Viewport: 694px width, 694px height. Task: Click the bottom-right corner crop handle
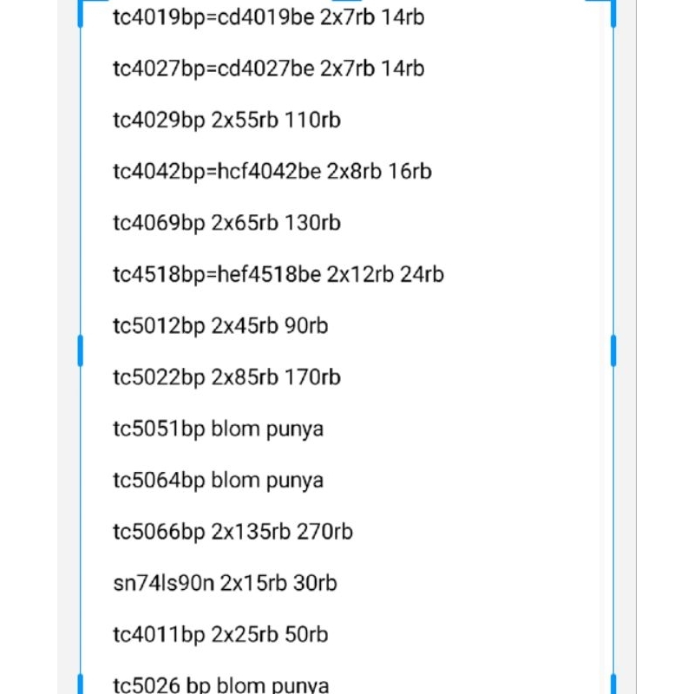click(612, 684)
